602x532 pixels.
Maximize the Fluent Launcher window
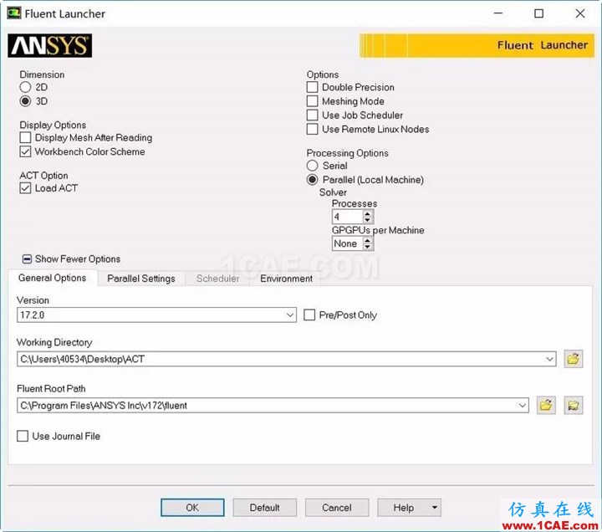(538, 13)
